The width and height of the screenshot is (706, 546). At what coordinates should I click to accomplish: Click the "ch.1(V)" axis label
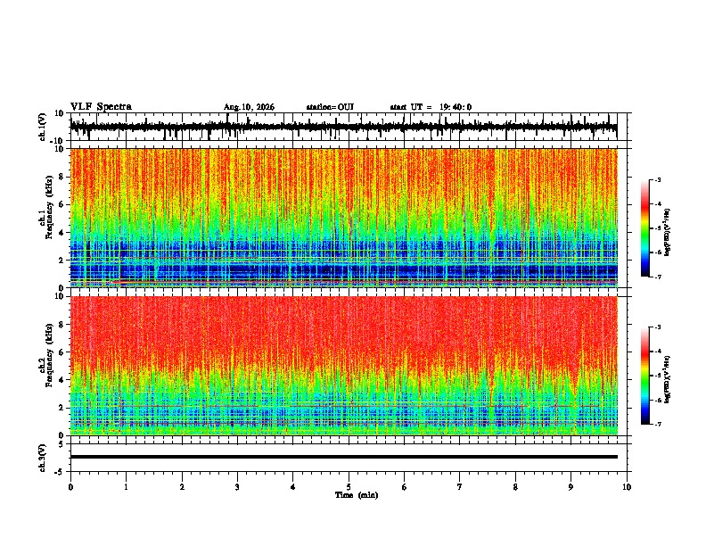coord(43,127)
